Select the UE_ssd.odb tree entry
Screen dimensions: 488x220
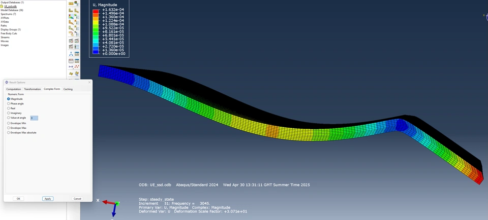tap(10, 6)
